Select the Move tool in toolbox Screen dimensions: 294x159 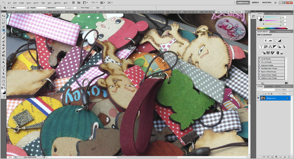(x=3, y=16)
